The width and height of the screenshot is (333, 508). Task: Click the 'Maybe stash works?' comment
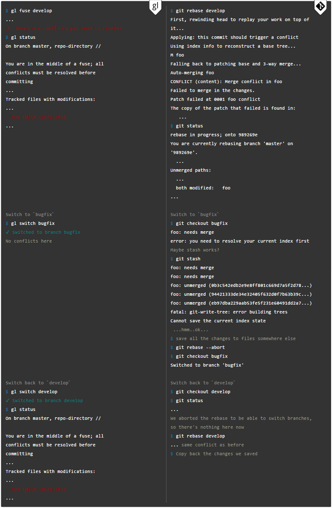coord(195,250)
